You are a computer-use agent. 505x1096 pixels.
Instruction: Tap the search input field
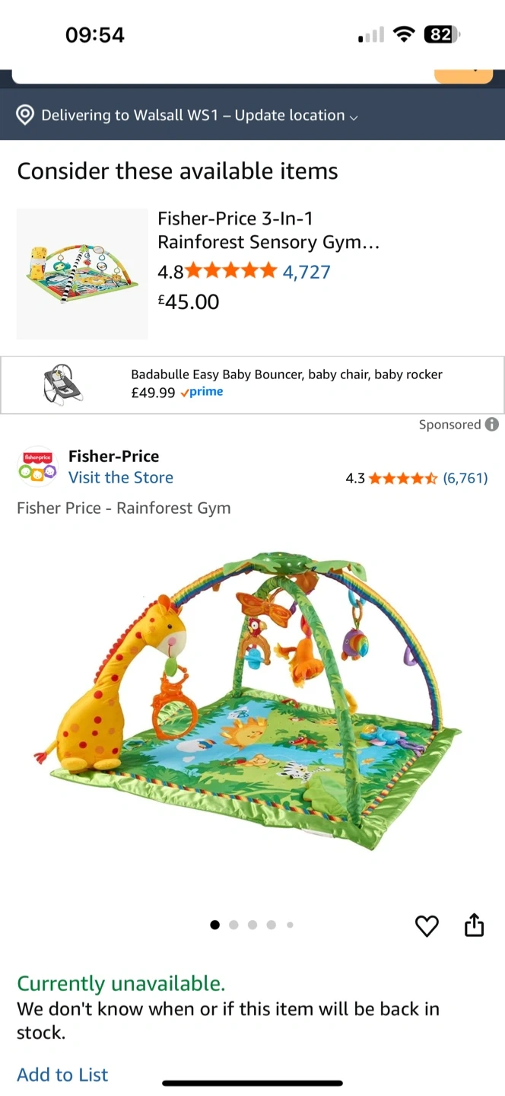click(x=222, y=75)
